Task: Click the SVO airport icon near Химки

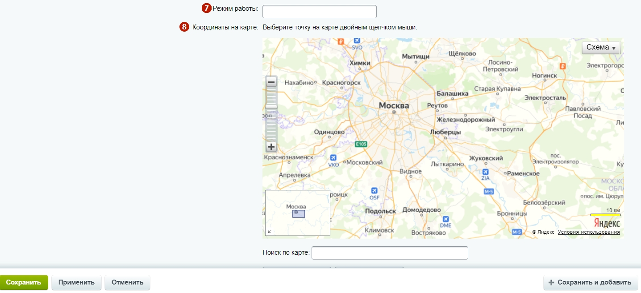Action: tap(357, 41)
